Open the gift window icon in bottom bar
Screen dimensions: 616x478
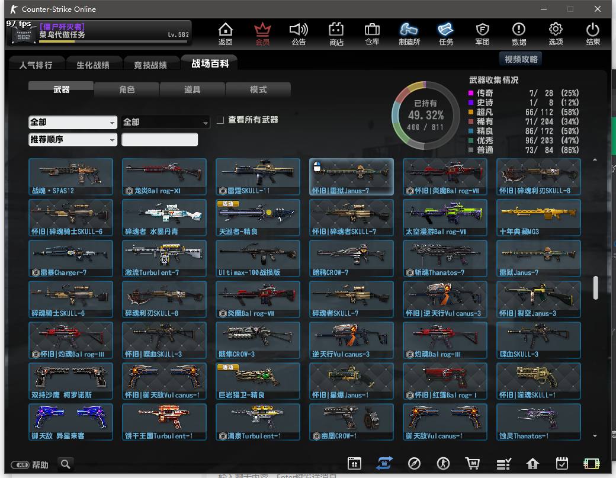354,463
